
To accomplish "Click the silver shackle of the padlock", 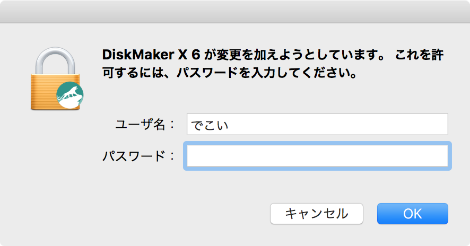I will coord(55,61).
